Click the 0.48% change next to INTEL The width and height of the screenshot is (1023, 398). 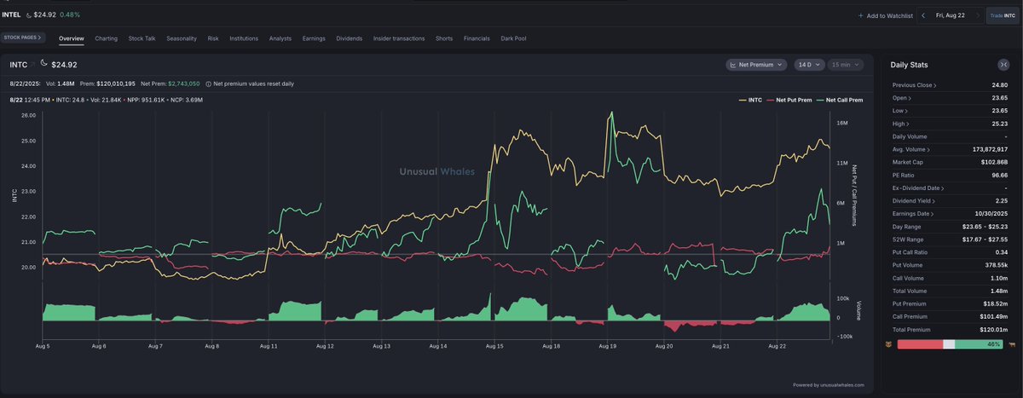point(69,14)
